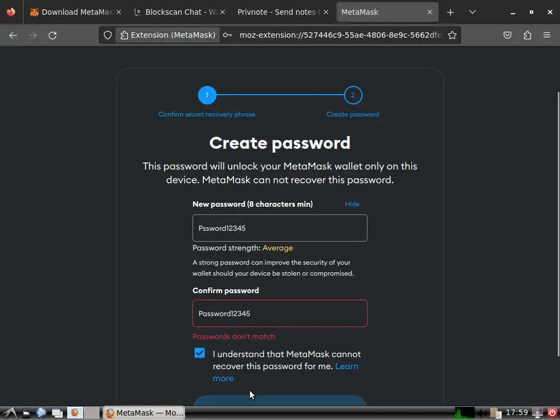
Task: Open the file manager taskbar icon
Action: (26, 413)
